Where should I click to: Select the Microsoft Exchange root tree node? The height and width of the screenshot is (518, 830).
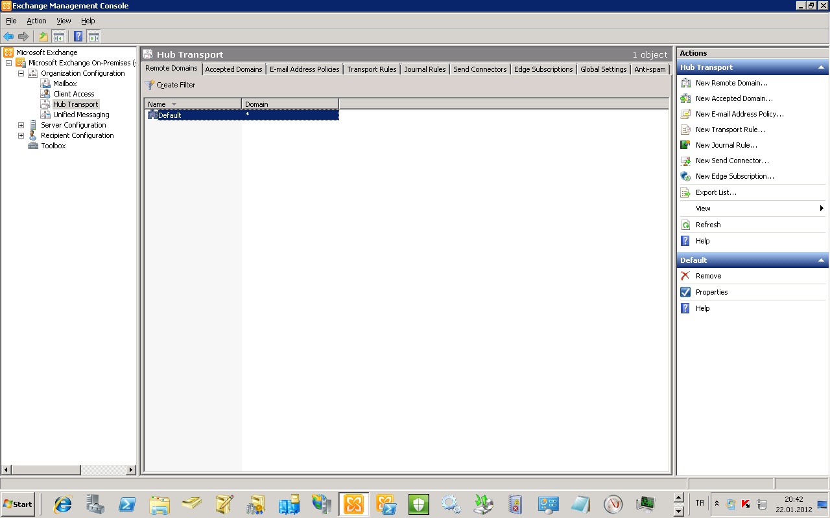point(46,52)
